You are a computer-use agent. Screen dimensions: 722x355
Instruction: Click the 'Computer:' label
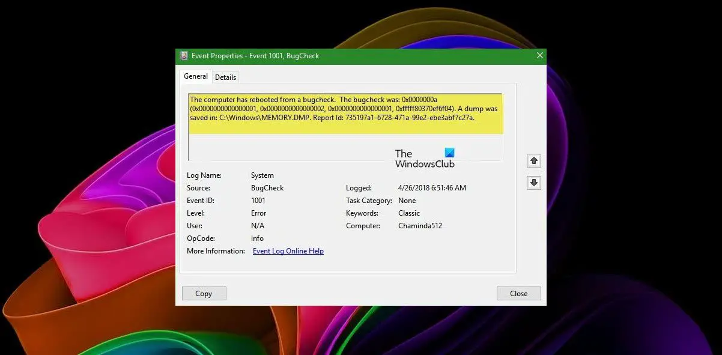click(363, 226)
